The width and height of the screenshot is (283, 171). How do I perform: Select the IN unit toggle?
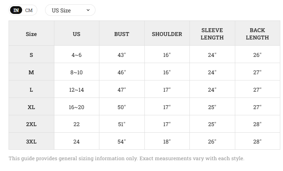point(16,10)
